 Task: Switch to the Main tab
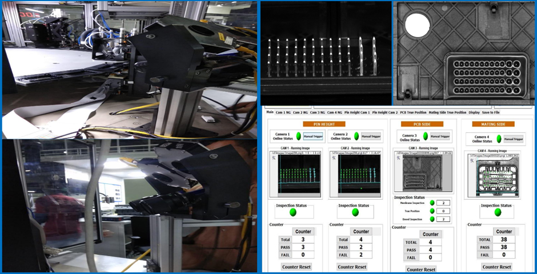tap(270, 112)
